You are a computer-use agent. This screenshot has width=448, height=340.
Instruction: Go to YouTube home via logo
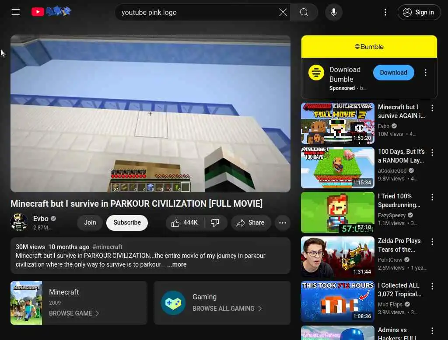(x=51, y=11)
